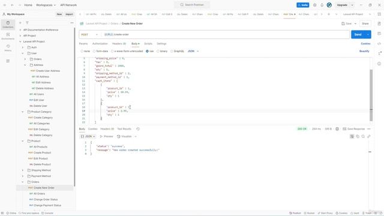The image size is (384, 216).
Task: Open the settings gear icon in the header
Action: click(x=314, y=5)
